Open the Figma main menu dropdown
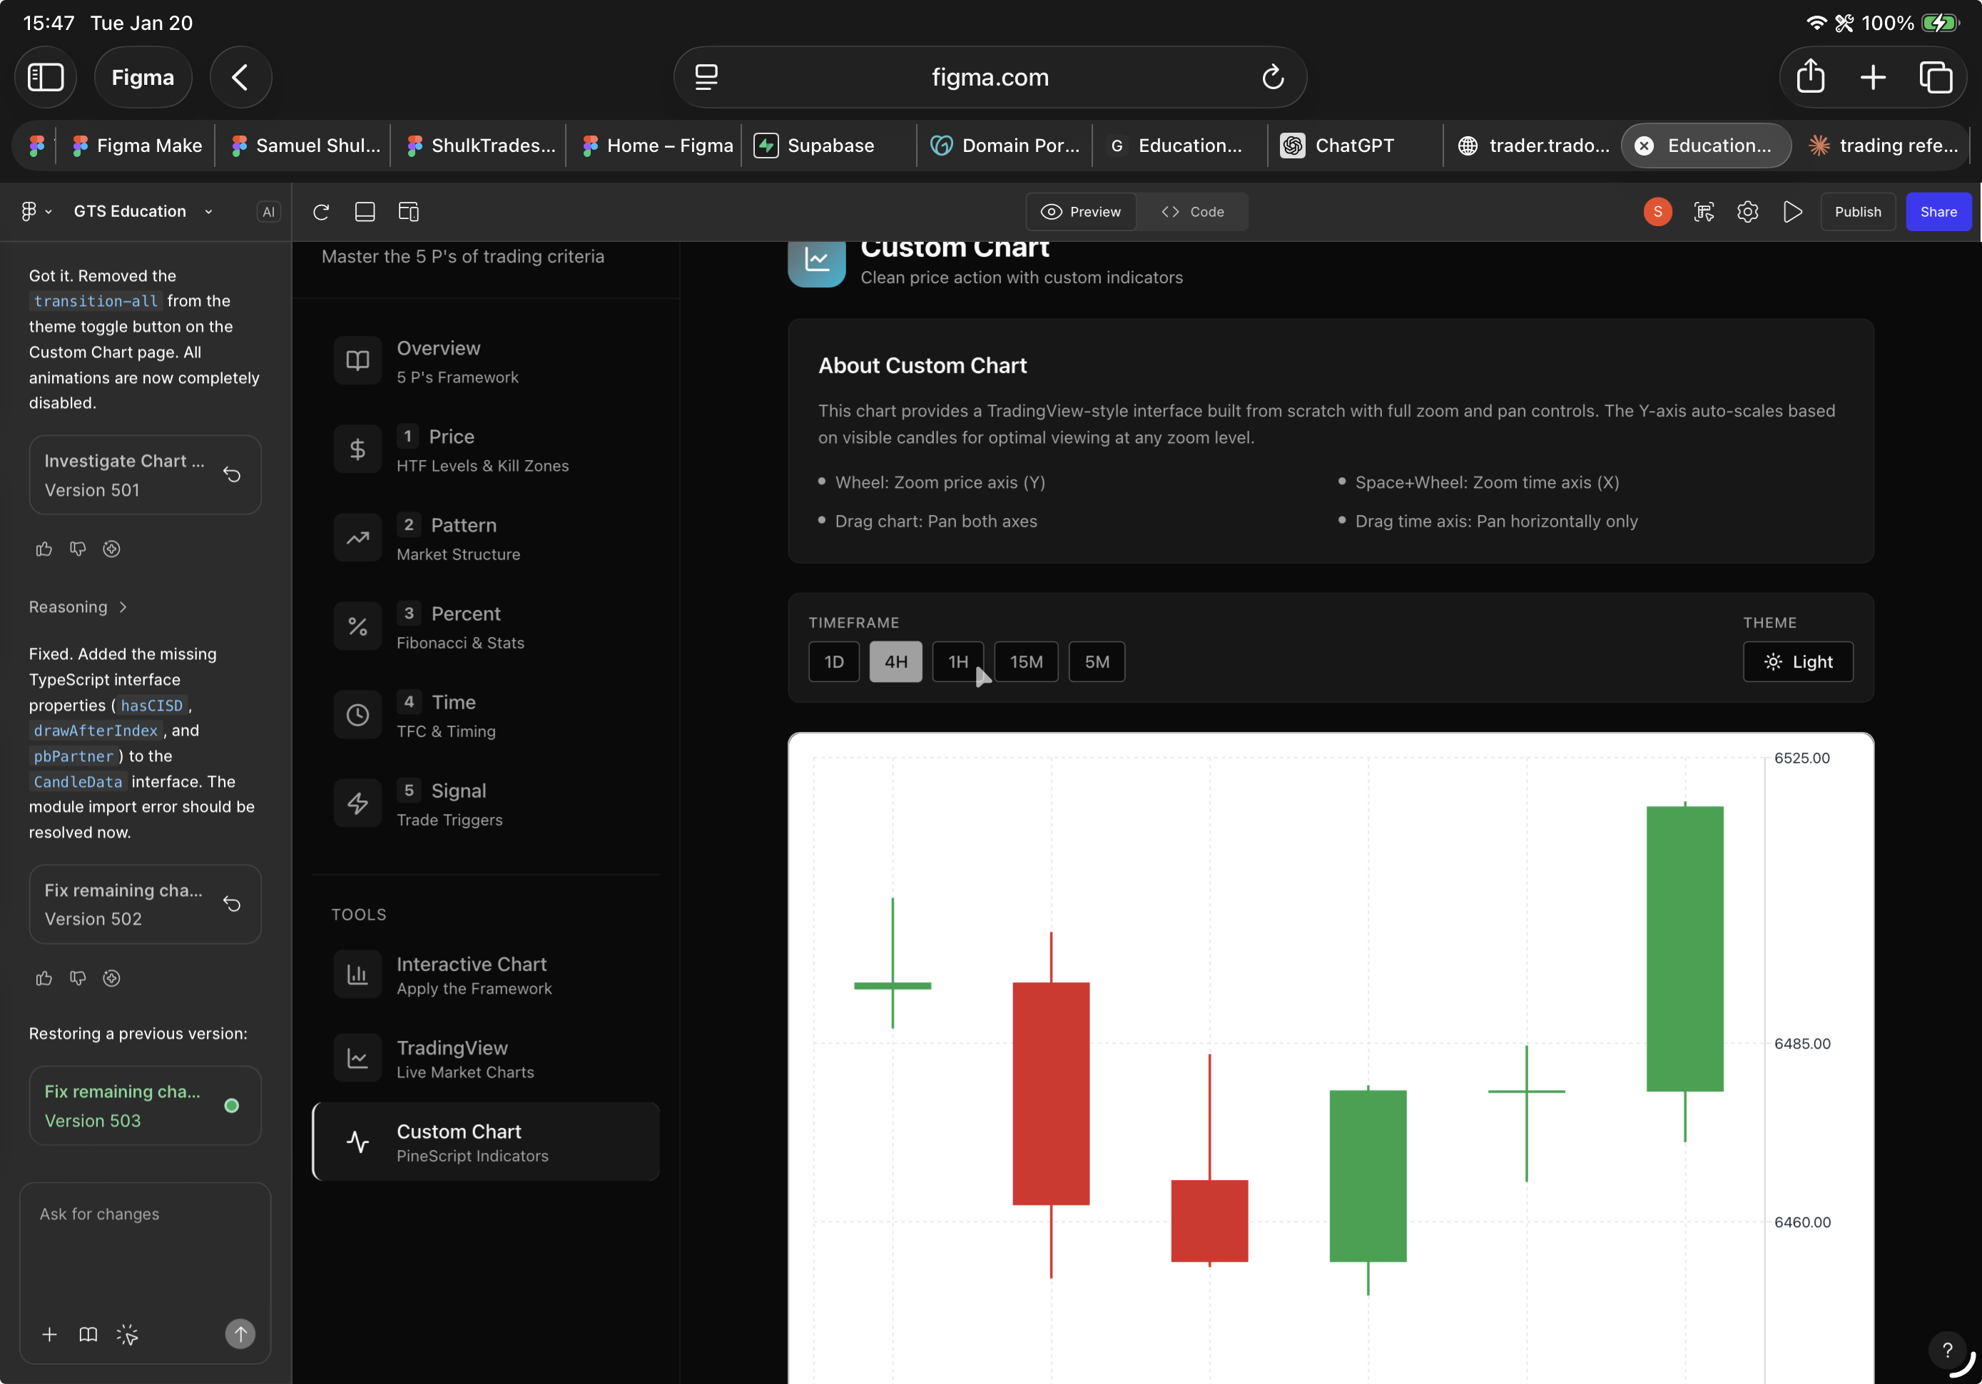Image resolution: width=1982 pixels, height=1384 pixels. click(36, 212)
